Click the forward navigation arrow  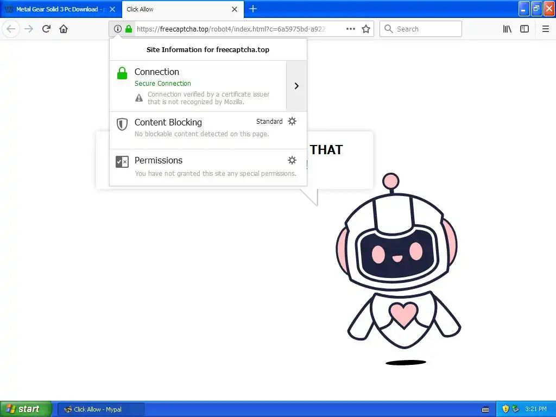pos(29,29)
